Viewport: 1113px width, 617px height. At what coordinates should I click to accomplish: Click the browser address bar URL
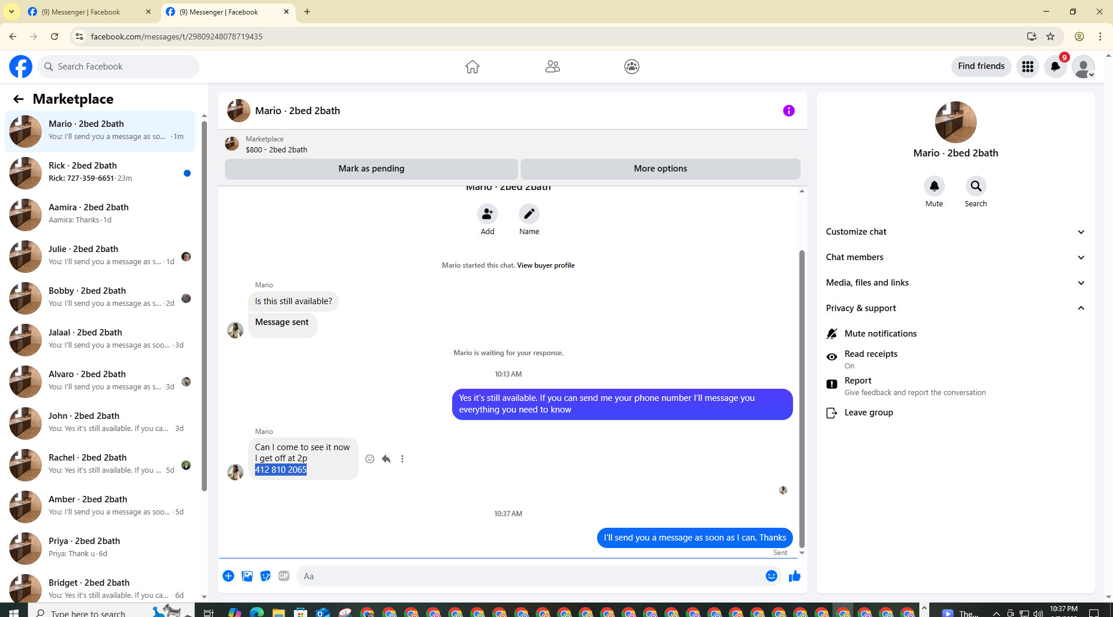point(177,36)
